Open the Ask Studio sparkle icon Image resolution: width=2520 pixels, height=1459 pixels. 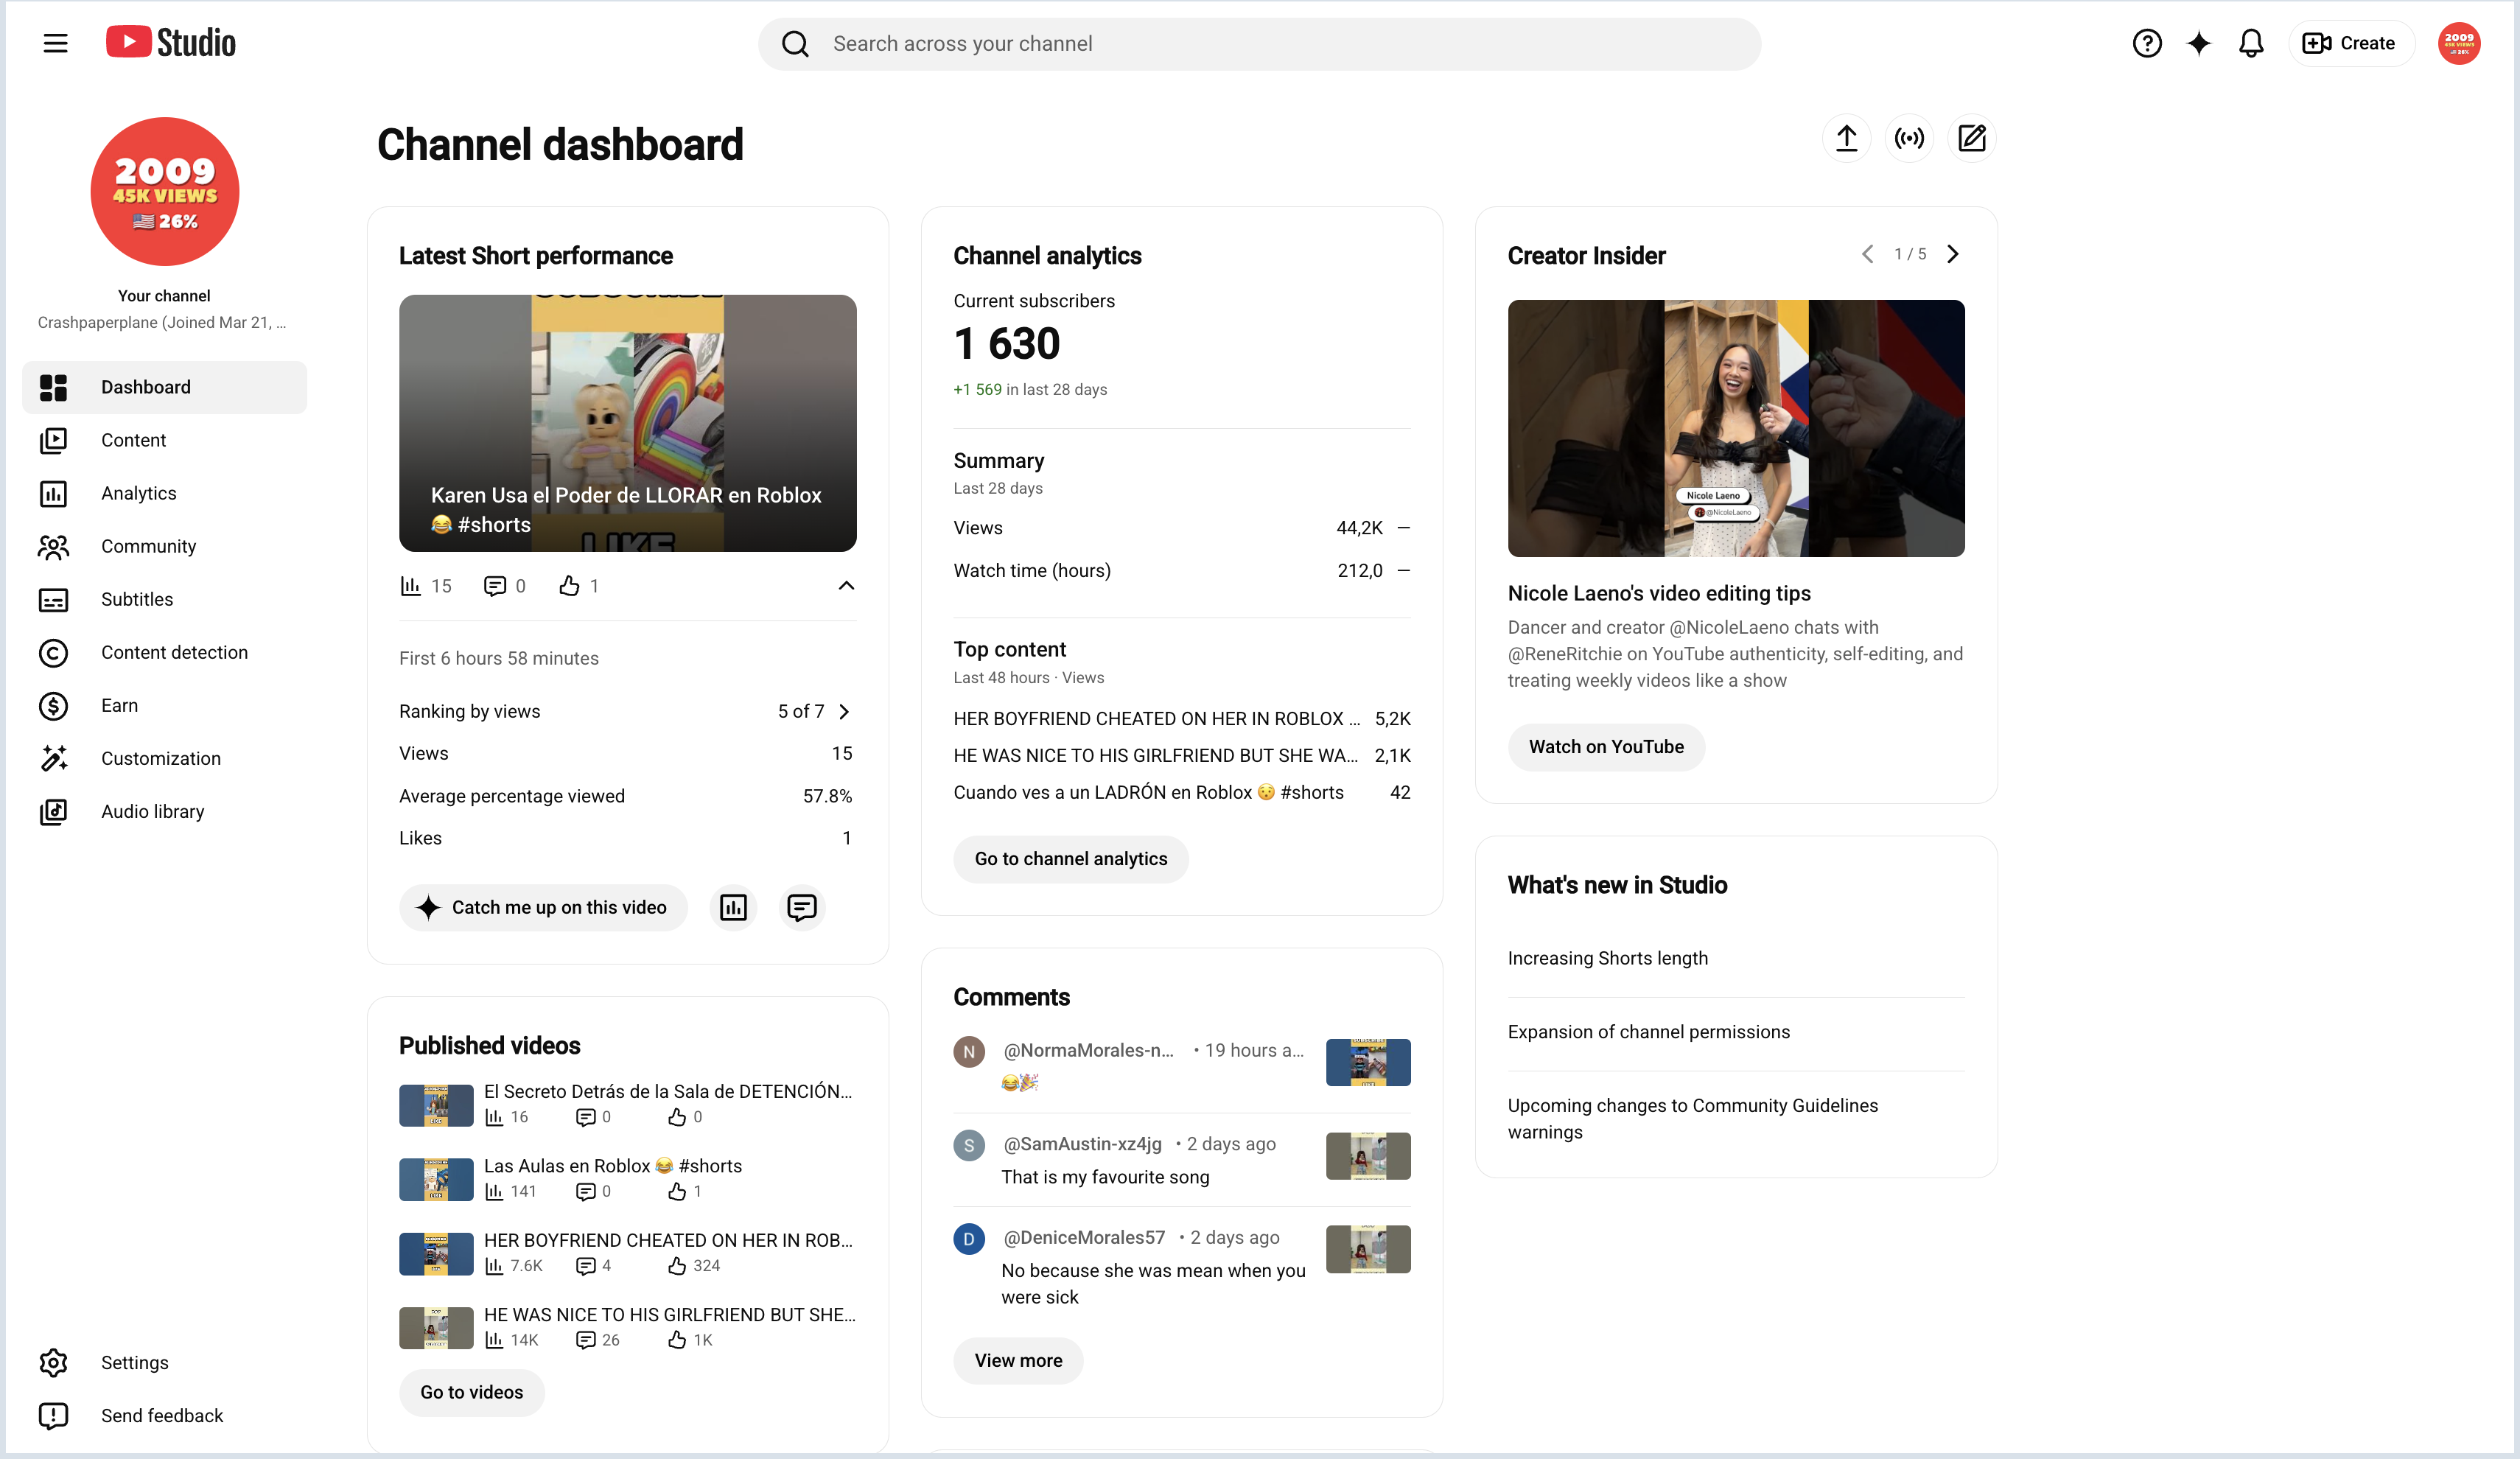(x=2198, y=43)
